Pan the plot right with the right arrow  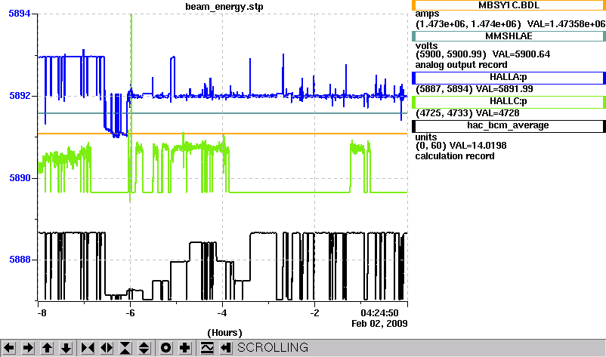(28, 348)
